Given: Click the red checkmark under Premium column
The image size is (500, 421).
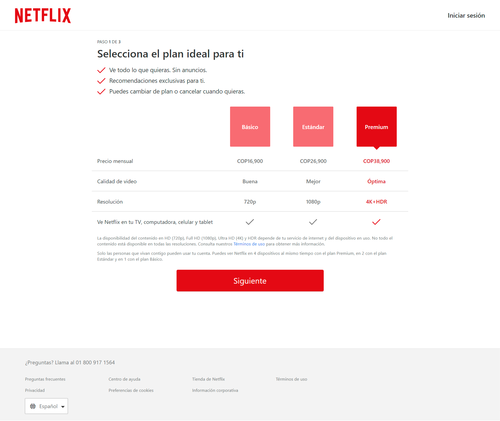Looking at the screenshot, I should pos(376,222).
